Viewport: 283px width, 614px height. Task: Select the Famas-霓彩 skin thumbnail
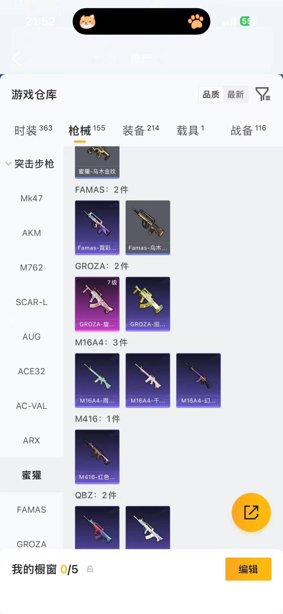tap(97, 227)
